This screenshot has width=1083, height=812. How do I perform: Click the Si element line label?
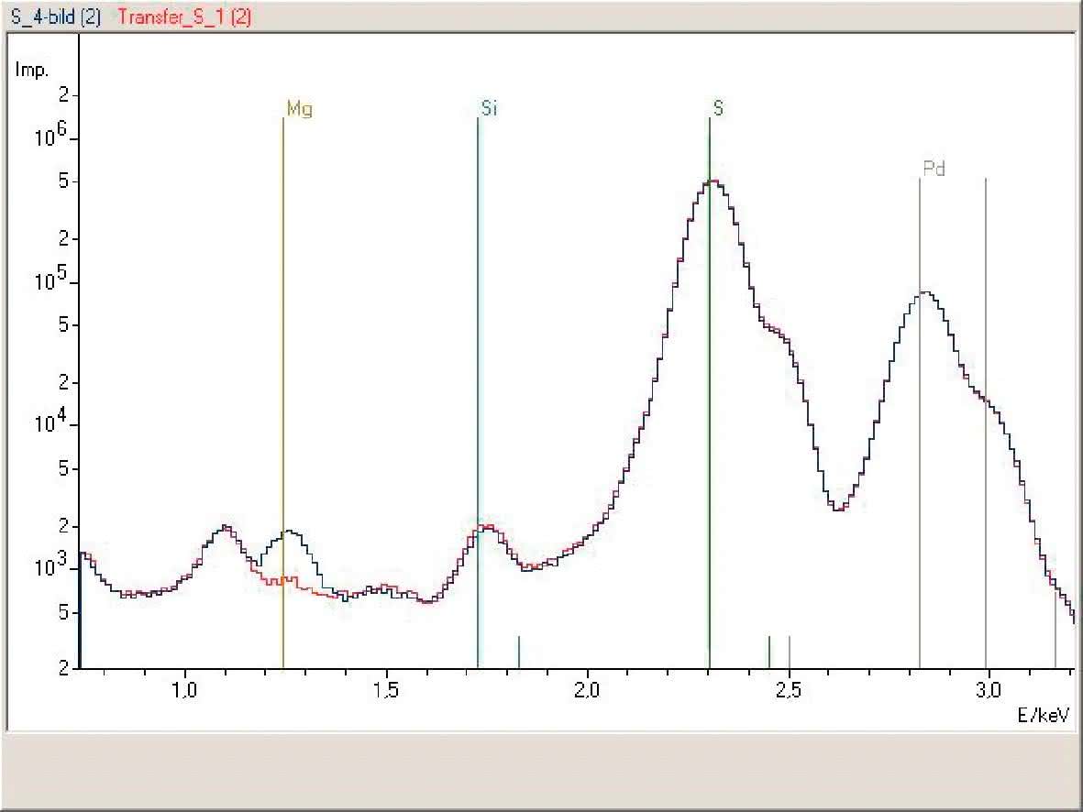[489, 108]
